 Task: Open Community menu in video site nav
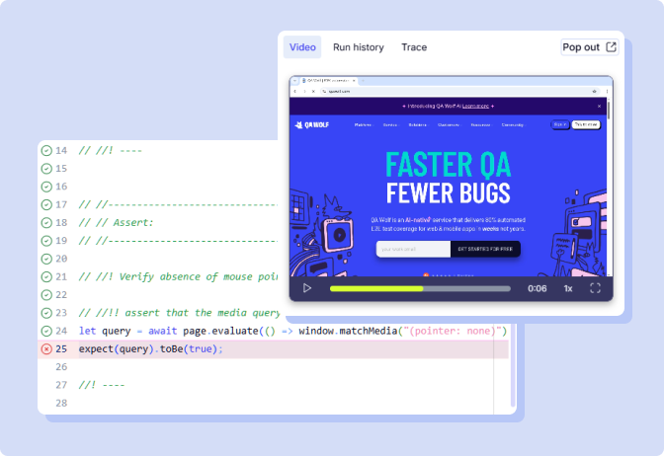click(x=513, y=124)
